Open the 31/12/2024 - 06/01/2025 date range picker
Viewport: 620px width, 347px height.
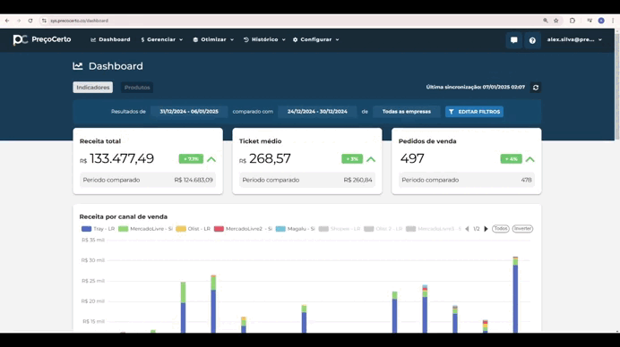[189, 112]
